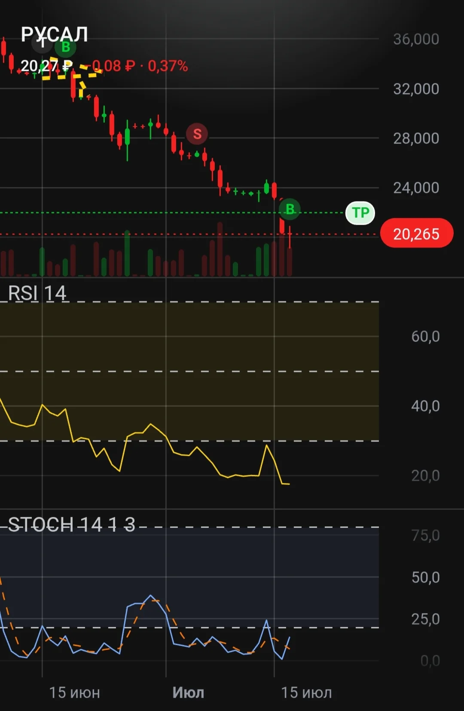Tap the 36,000 price axis label

tap(416, 39)
